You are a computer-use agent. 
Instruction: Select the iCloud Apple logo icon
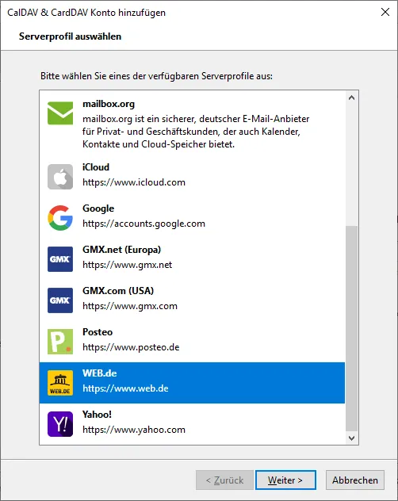click(x=60, y=177)
